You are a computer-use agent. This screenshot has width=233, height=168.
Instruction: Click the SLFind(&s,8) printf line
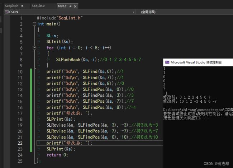pos(85,84)
